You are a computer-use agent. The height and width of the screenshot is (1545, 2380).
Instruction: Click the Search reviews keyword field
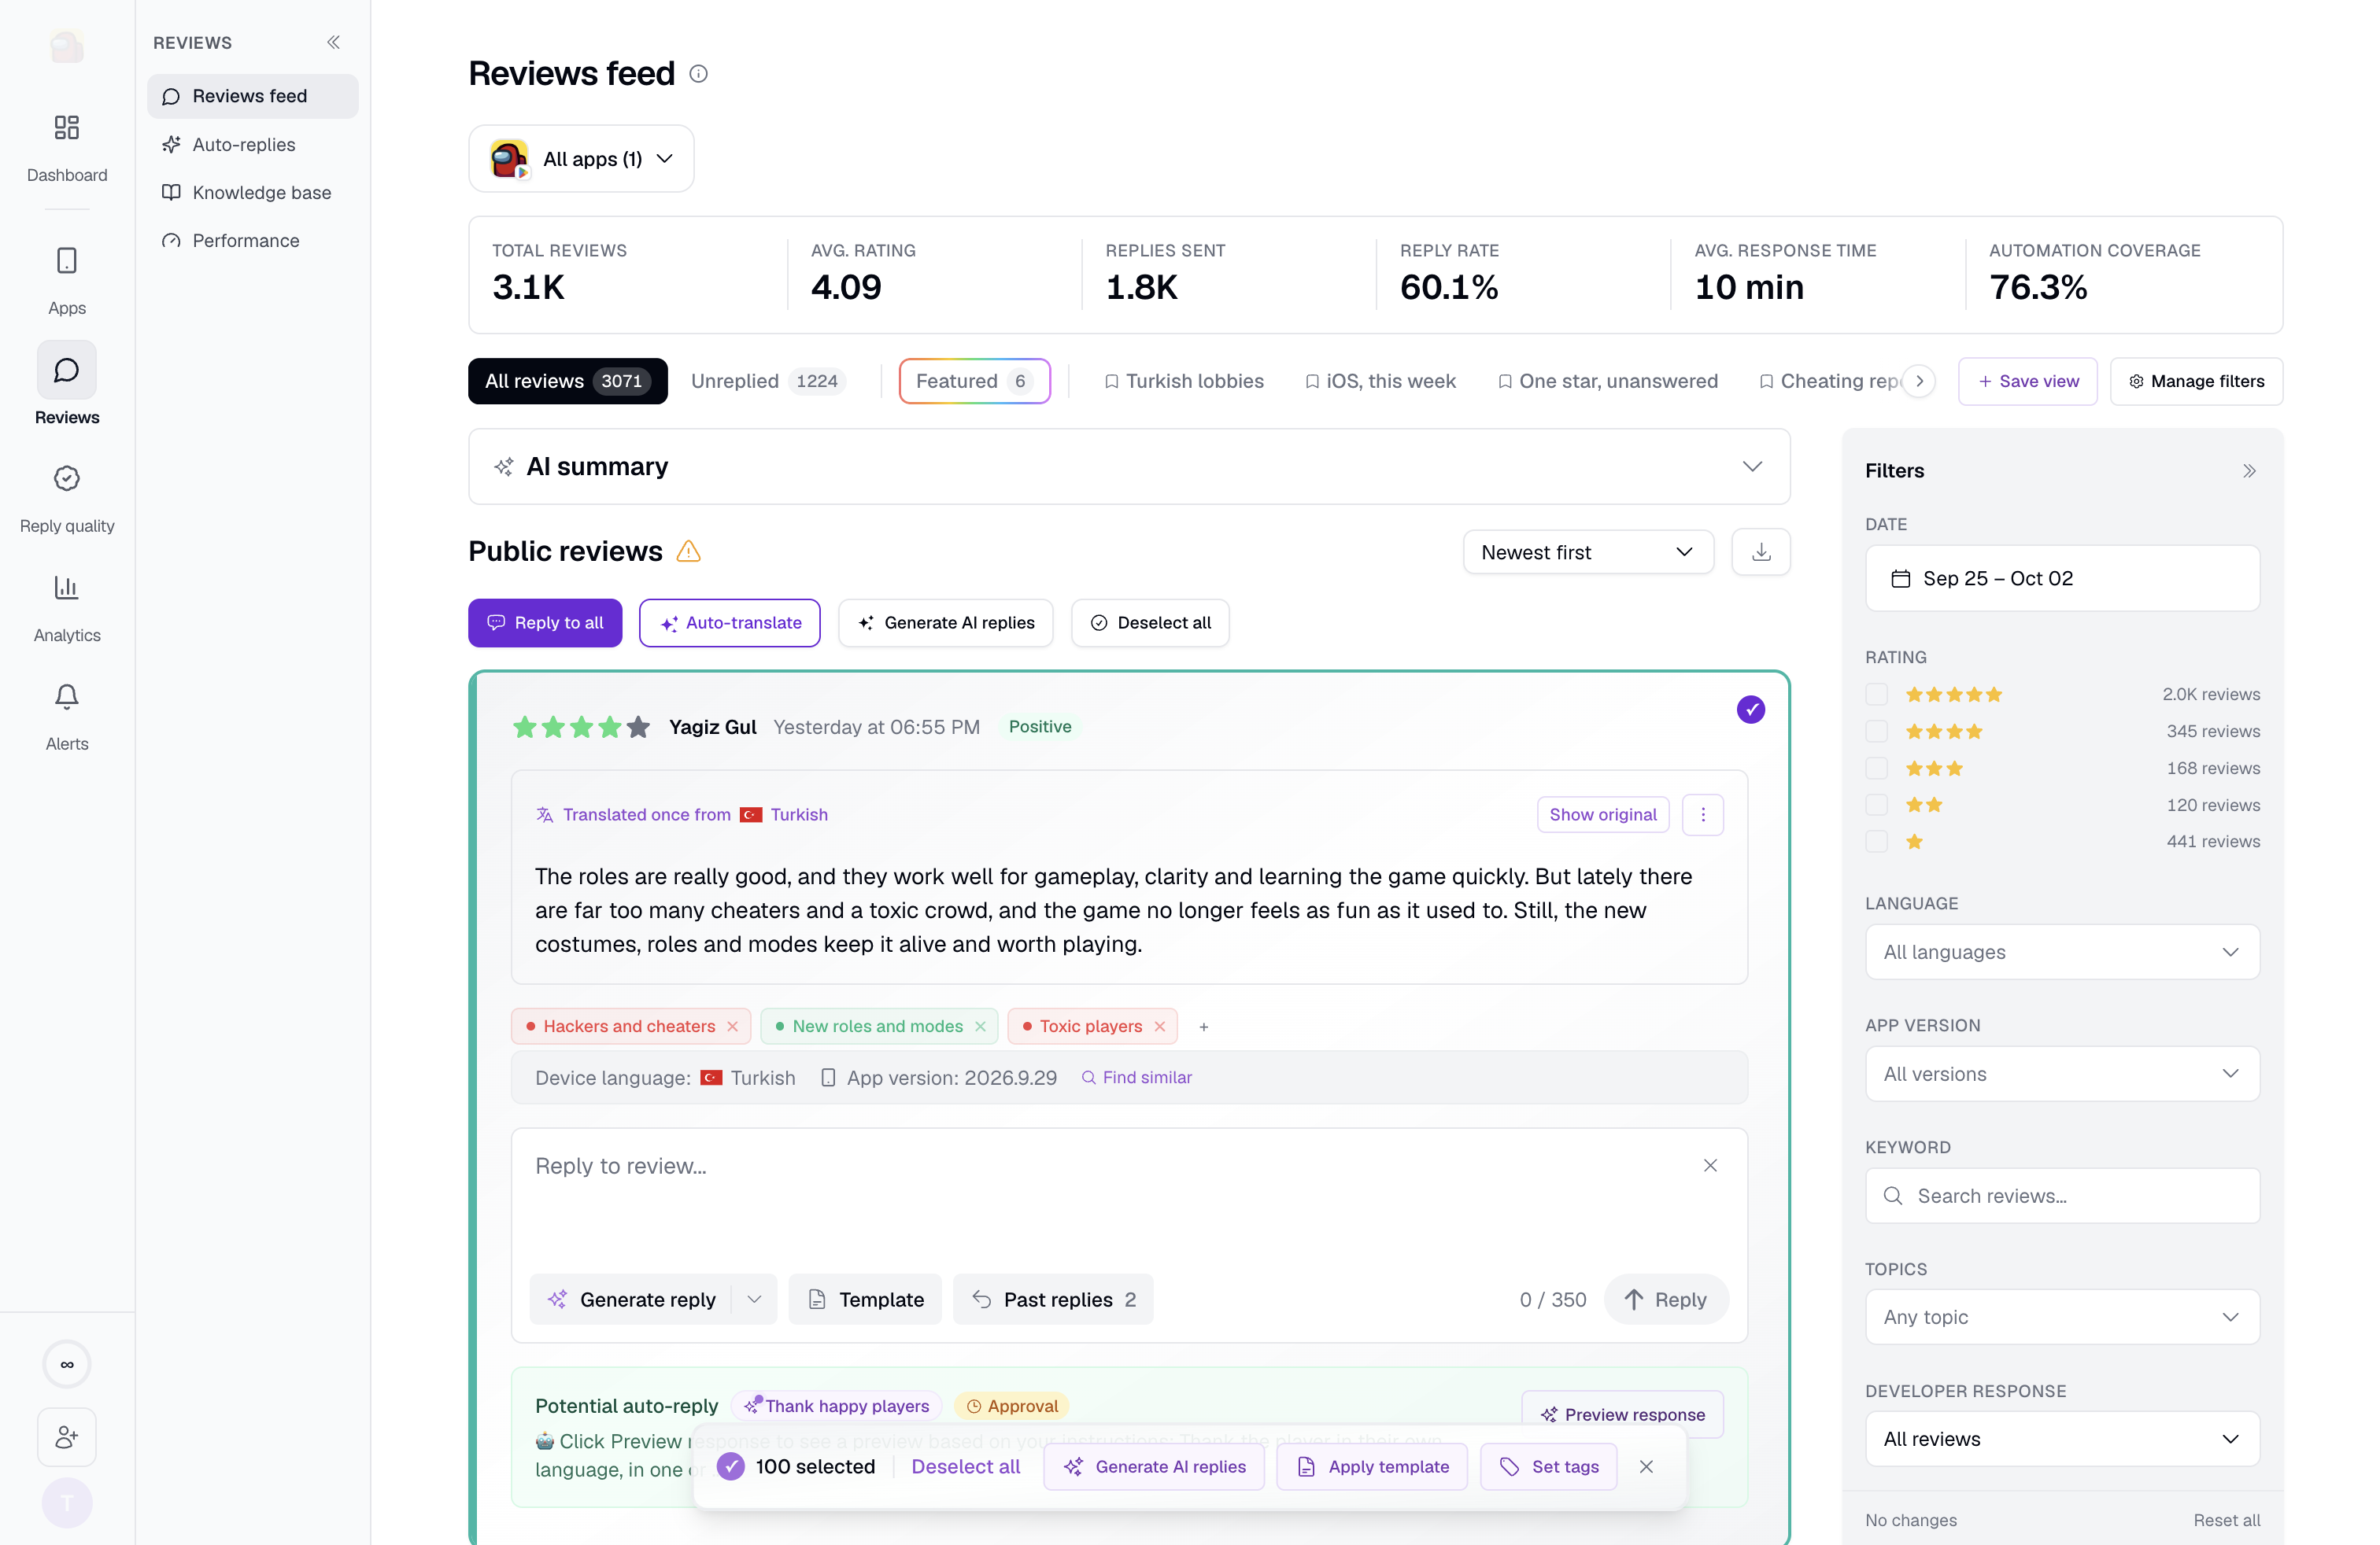pos(2061,1195)
